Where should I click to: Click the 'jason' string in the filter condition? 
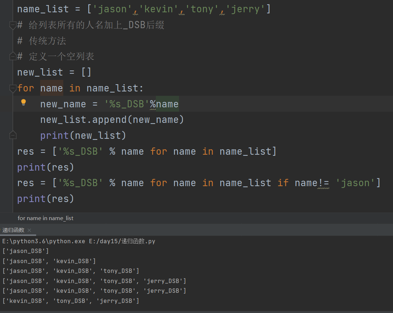point(355,183)
